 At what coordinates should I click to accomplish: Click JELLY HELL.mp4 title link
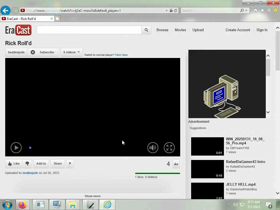click(x=241, y=185)
